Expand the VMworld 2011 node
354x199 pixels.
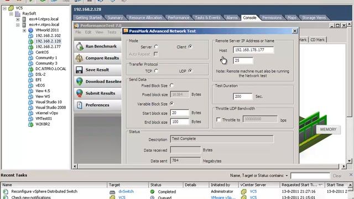click(x=24, y=30)
